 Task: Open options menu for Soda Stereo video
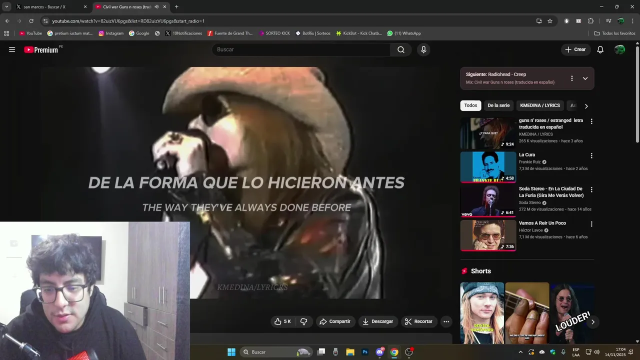click(591, 190)
